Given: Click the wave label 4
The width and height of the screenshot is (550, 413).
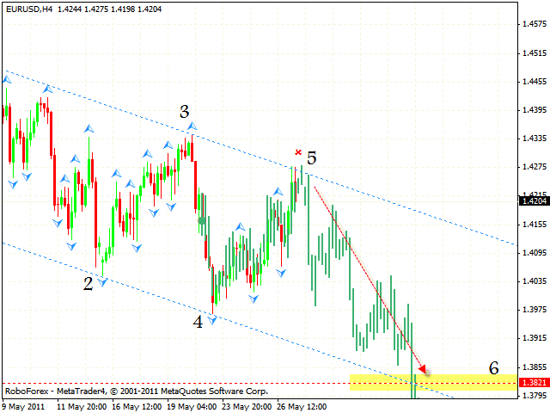Looking at the screenshot, I should [x=198, y=322].
